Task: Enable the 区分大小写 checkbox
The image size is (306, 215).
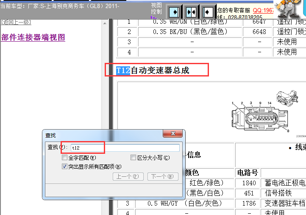Action: point(133,158)
